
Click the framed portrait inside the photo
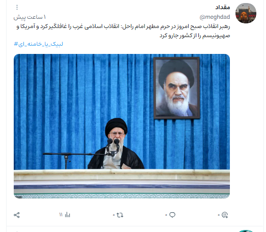point(176,88)
